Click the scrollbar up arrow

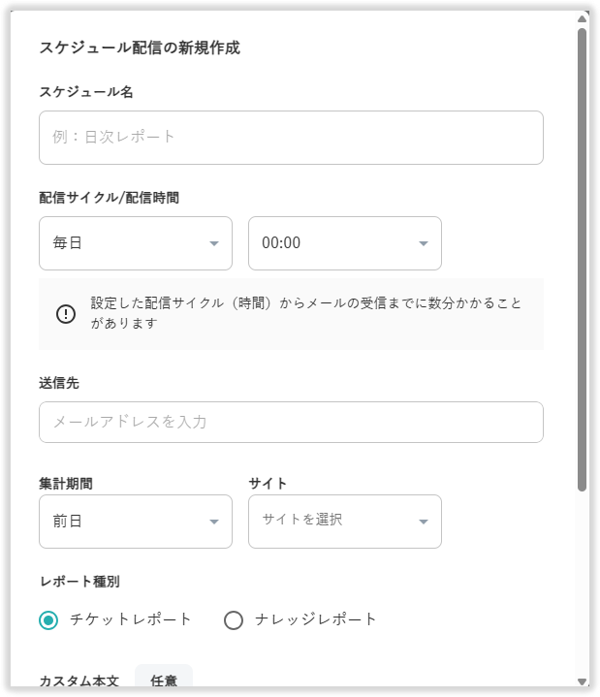click(582, 18)
